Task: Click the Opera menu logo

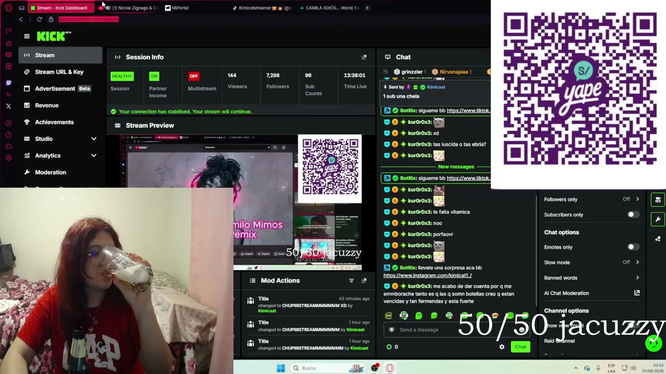Action: [8, 8]
